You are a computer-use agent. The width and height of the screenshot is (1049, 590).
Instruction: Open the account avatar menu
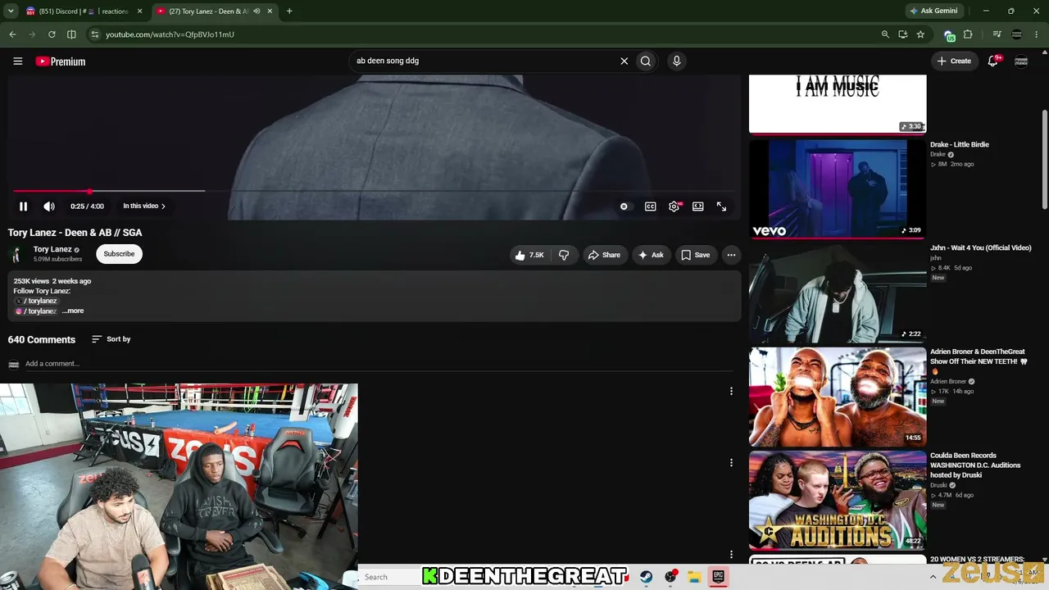coord(1021,61)
